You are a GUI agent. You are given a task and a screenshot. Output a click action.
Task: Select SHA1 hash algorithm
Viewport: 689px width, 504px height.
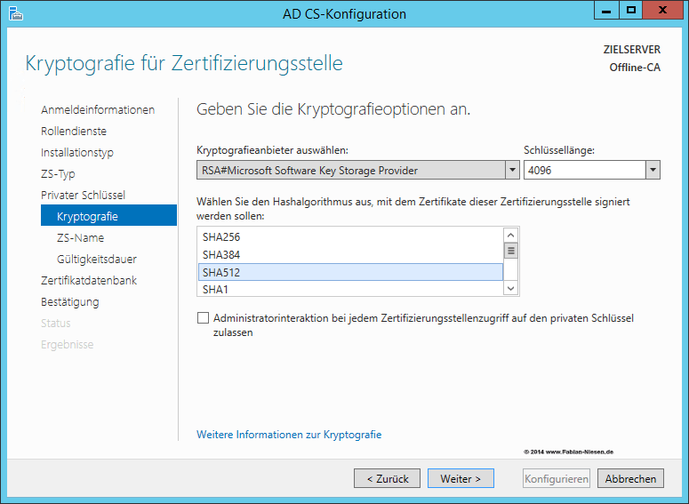click(350, 289)
